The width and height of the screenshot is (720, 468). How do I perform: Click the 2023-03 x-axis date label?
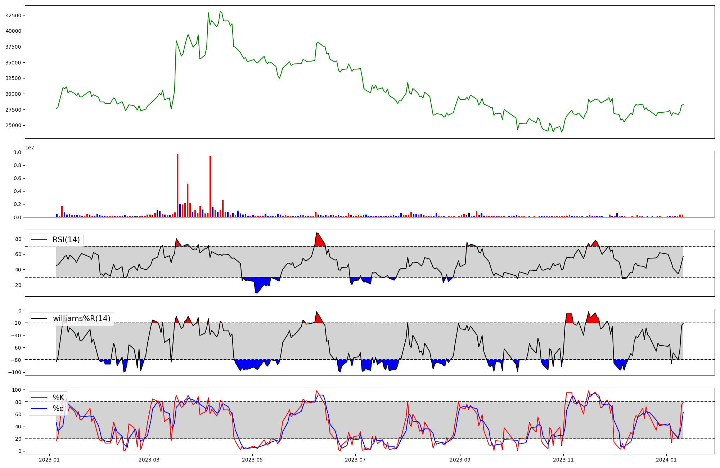[x=149, y=460]
